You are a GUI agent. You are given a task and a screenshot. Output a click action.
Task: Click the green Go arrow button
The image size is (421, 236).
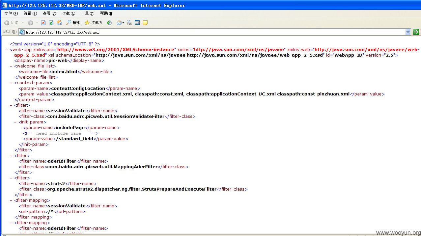pos(416,32)
